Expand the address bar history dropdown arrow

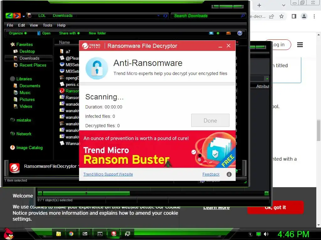158,16
